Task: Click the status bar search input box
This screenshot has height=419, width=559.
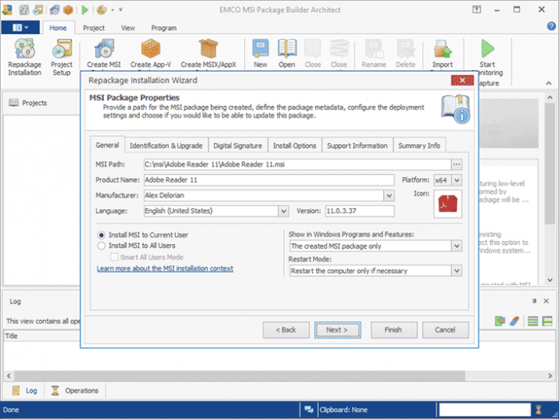Action: [x=485, y=409]
